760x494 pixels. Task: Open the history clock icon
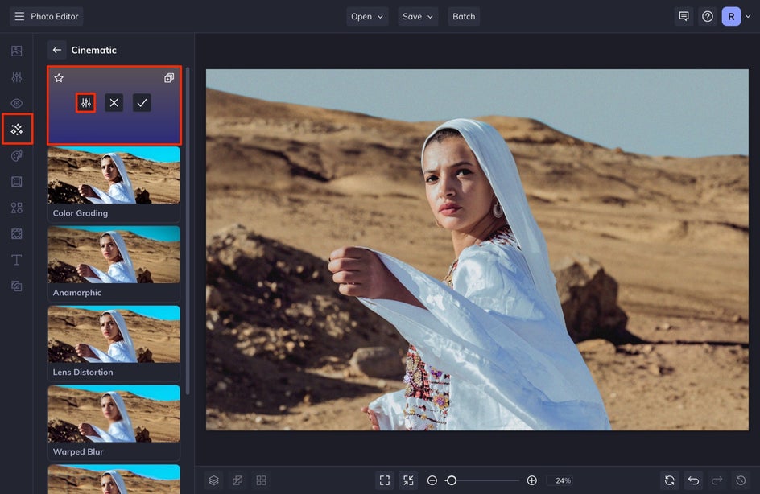[741, 480]
